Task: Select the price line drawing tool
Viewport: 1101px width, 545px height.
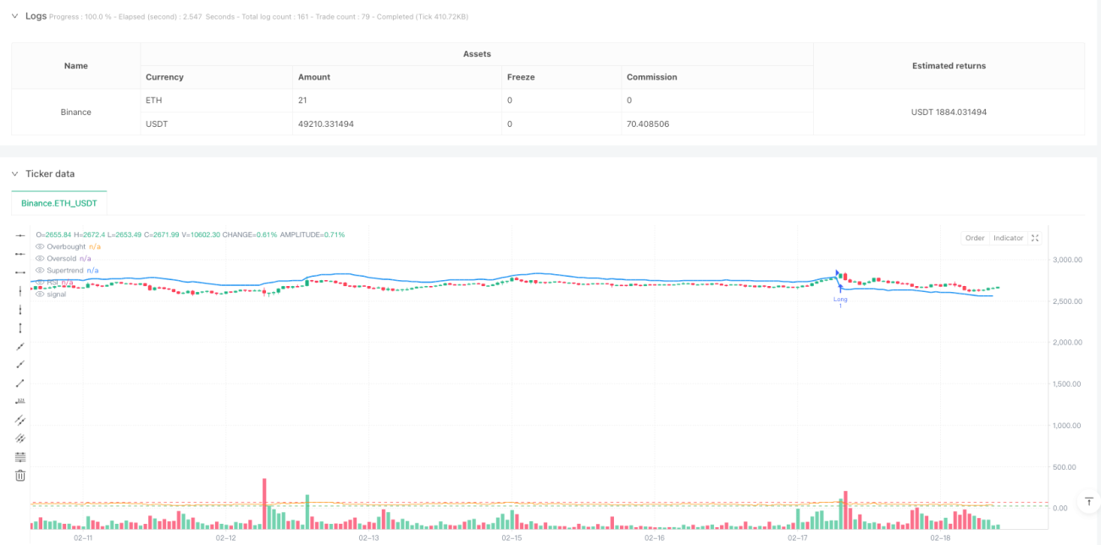Action: click(20, 402)
